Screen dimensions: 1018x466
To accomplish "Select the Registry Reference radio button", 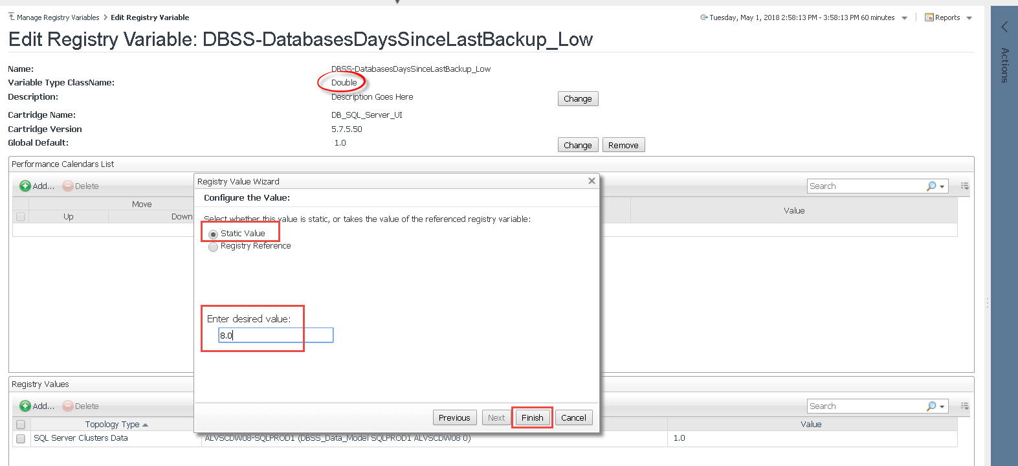I will (213, 247).
